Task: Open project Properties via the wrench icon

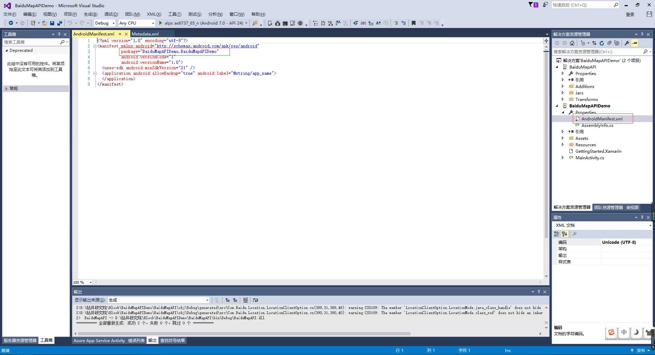Action: [x=627, y=43]
